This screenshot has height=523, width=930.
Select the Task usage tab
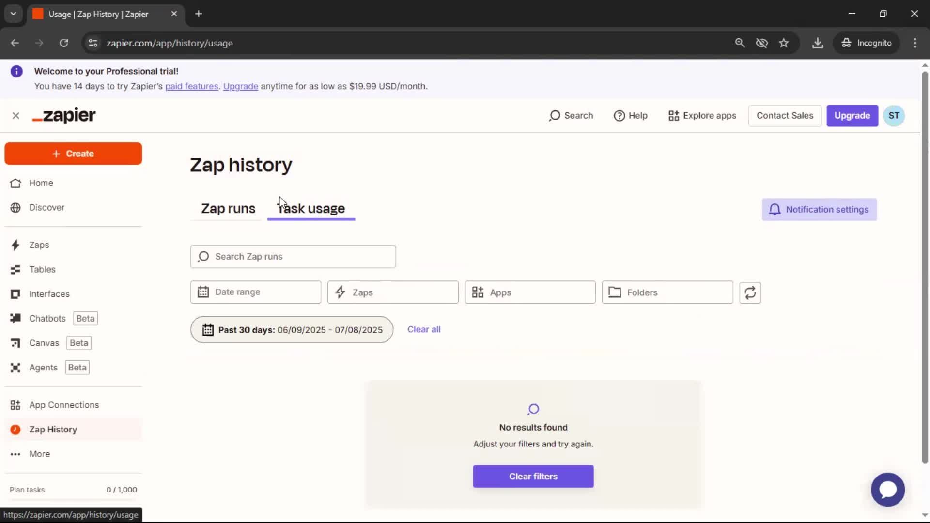point(311,209)
